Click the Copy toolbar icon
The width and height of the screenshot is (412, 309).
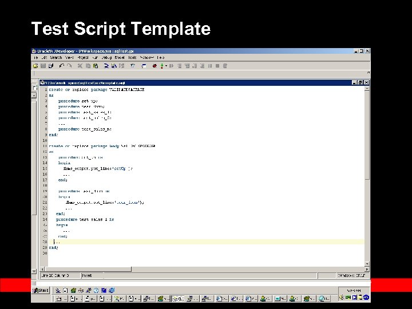[x=88, y=66]
